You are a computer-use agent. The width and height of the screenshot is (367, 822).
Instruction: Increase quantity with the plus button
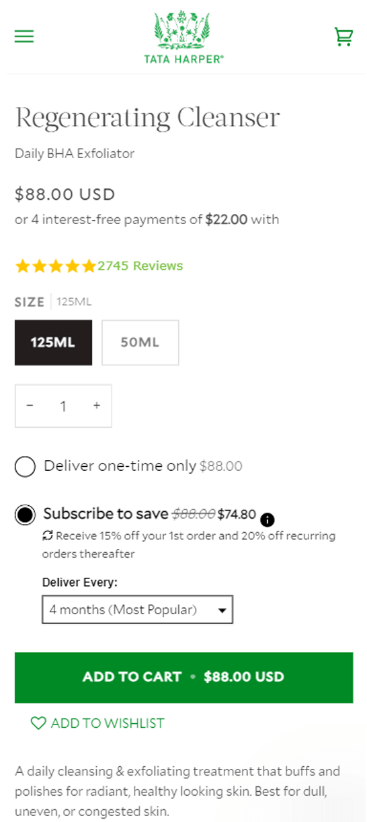point(97,406)
